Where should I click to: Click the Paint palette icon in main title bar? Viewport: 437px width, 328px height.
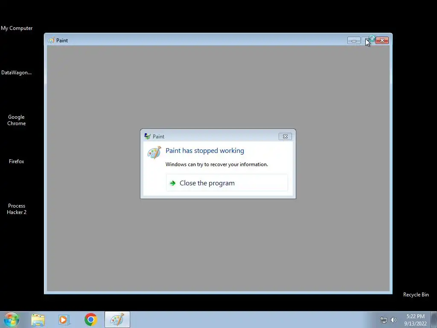tap(51, 41)
